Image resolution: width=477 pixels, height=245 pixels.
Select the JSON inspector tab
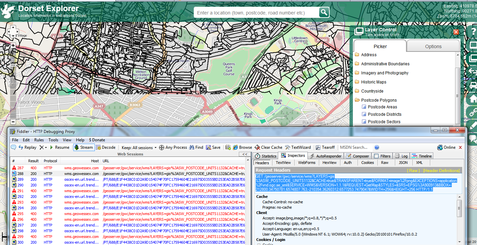(403, 163)
